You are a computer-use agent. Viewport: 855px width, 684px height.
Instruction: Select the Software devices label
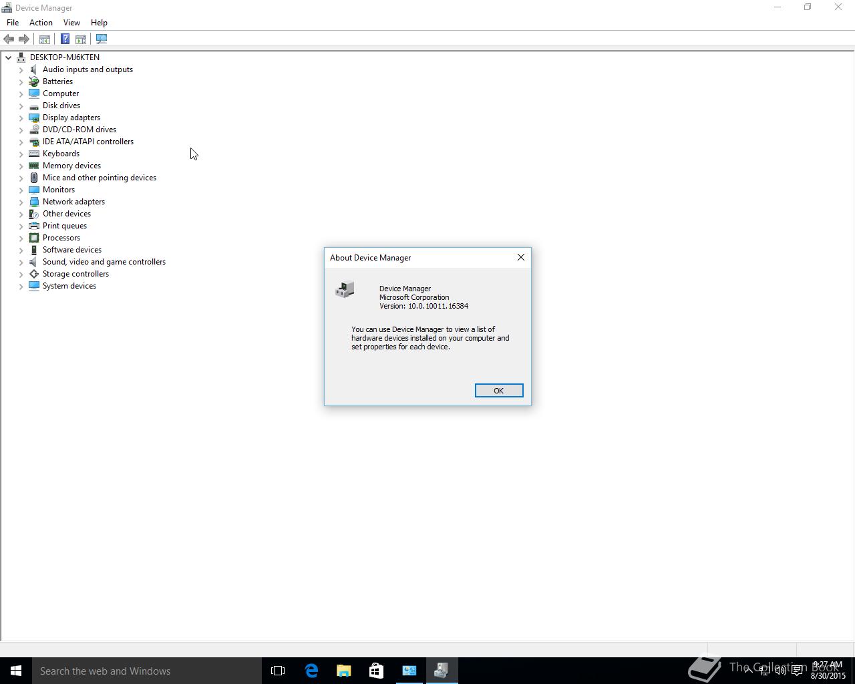tap(72, 250)
